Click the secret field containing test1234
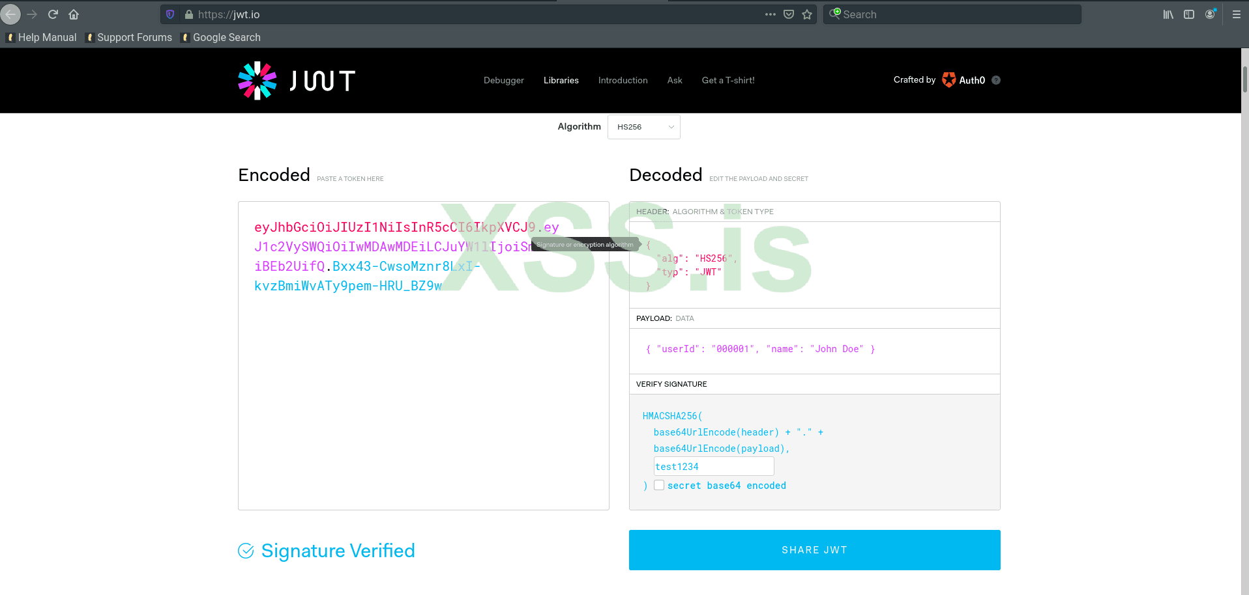The width and height of the screenshot is (1249, 595). 714,466
